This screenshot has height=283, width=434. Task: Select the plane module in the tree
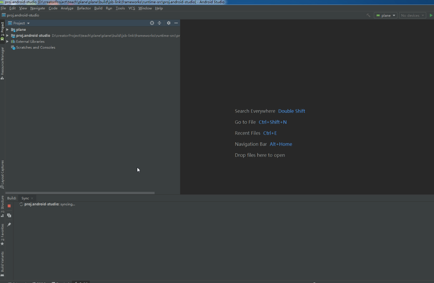tap(21, 30)
